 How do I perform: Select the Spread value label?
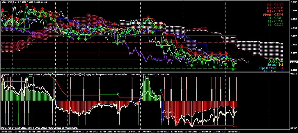[x=273, y=65]
